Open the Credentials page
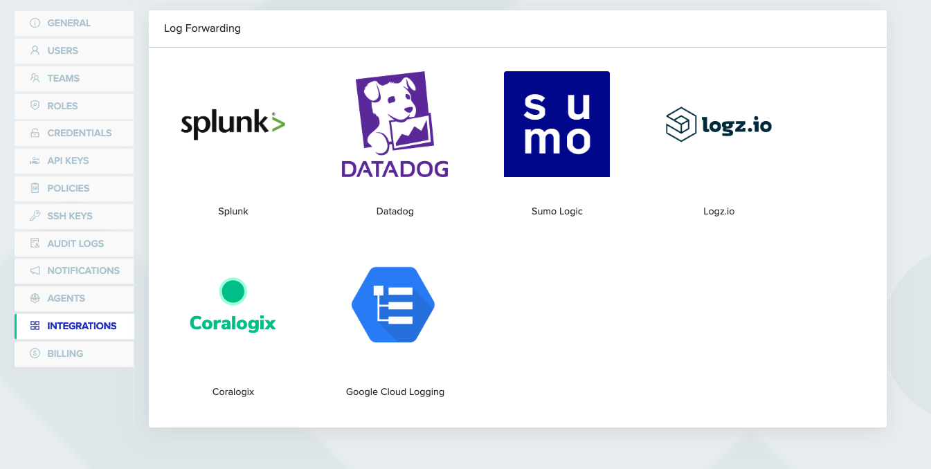Screen dimensions: 931x469 pyautogui.click(x=74, y=133)
